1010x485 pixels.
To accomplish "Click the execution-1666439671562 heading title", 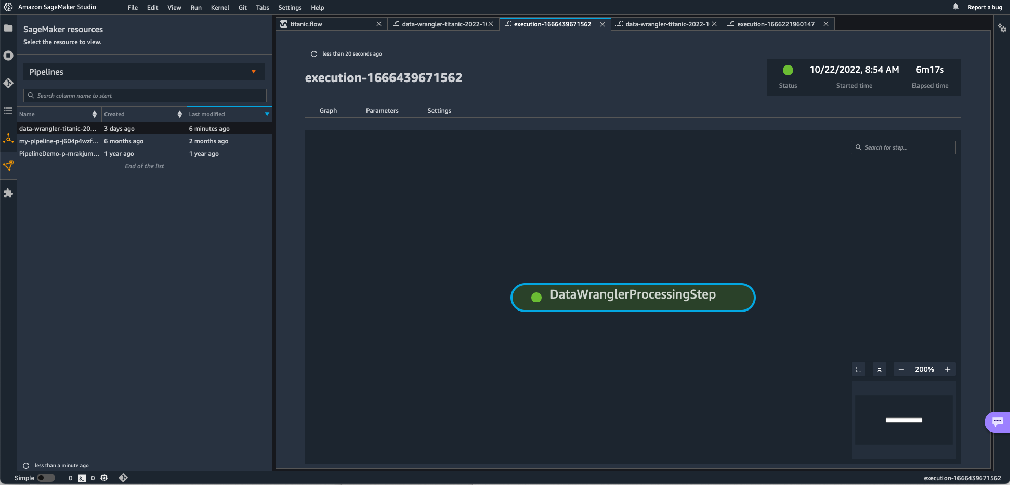I will [x=384, y=78].
